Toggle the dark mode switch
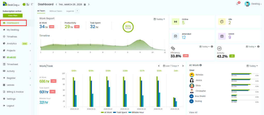This screenshot has height=115, width=264. click(x=26, y=4)
